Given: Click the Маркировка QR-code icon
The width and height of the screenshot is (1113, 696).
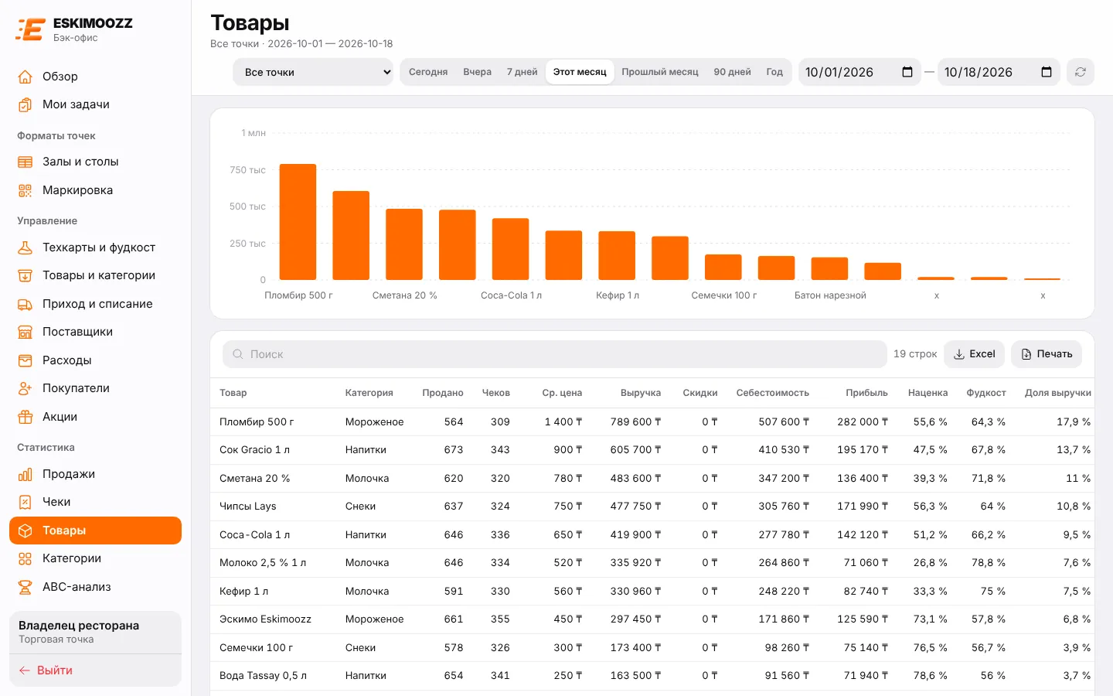Looking at the screenshot, I should click(x=26, y=190).
